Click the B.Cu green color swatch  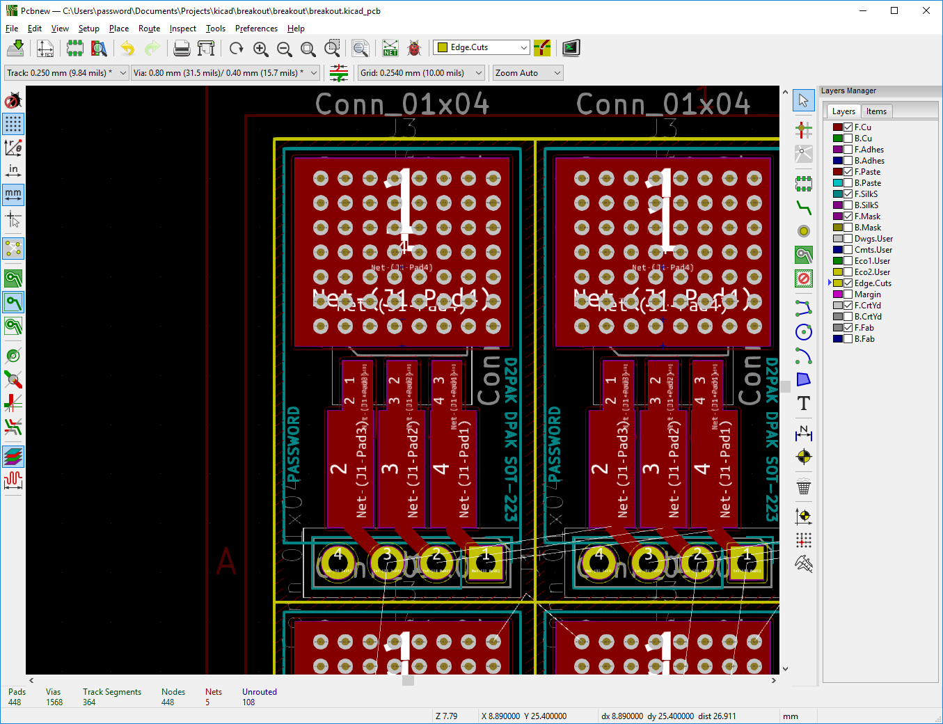tap(838, 139)
